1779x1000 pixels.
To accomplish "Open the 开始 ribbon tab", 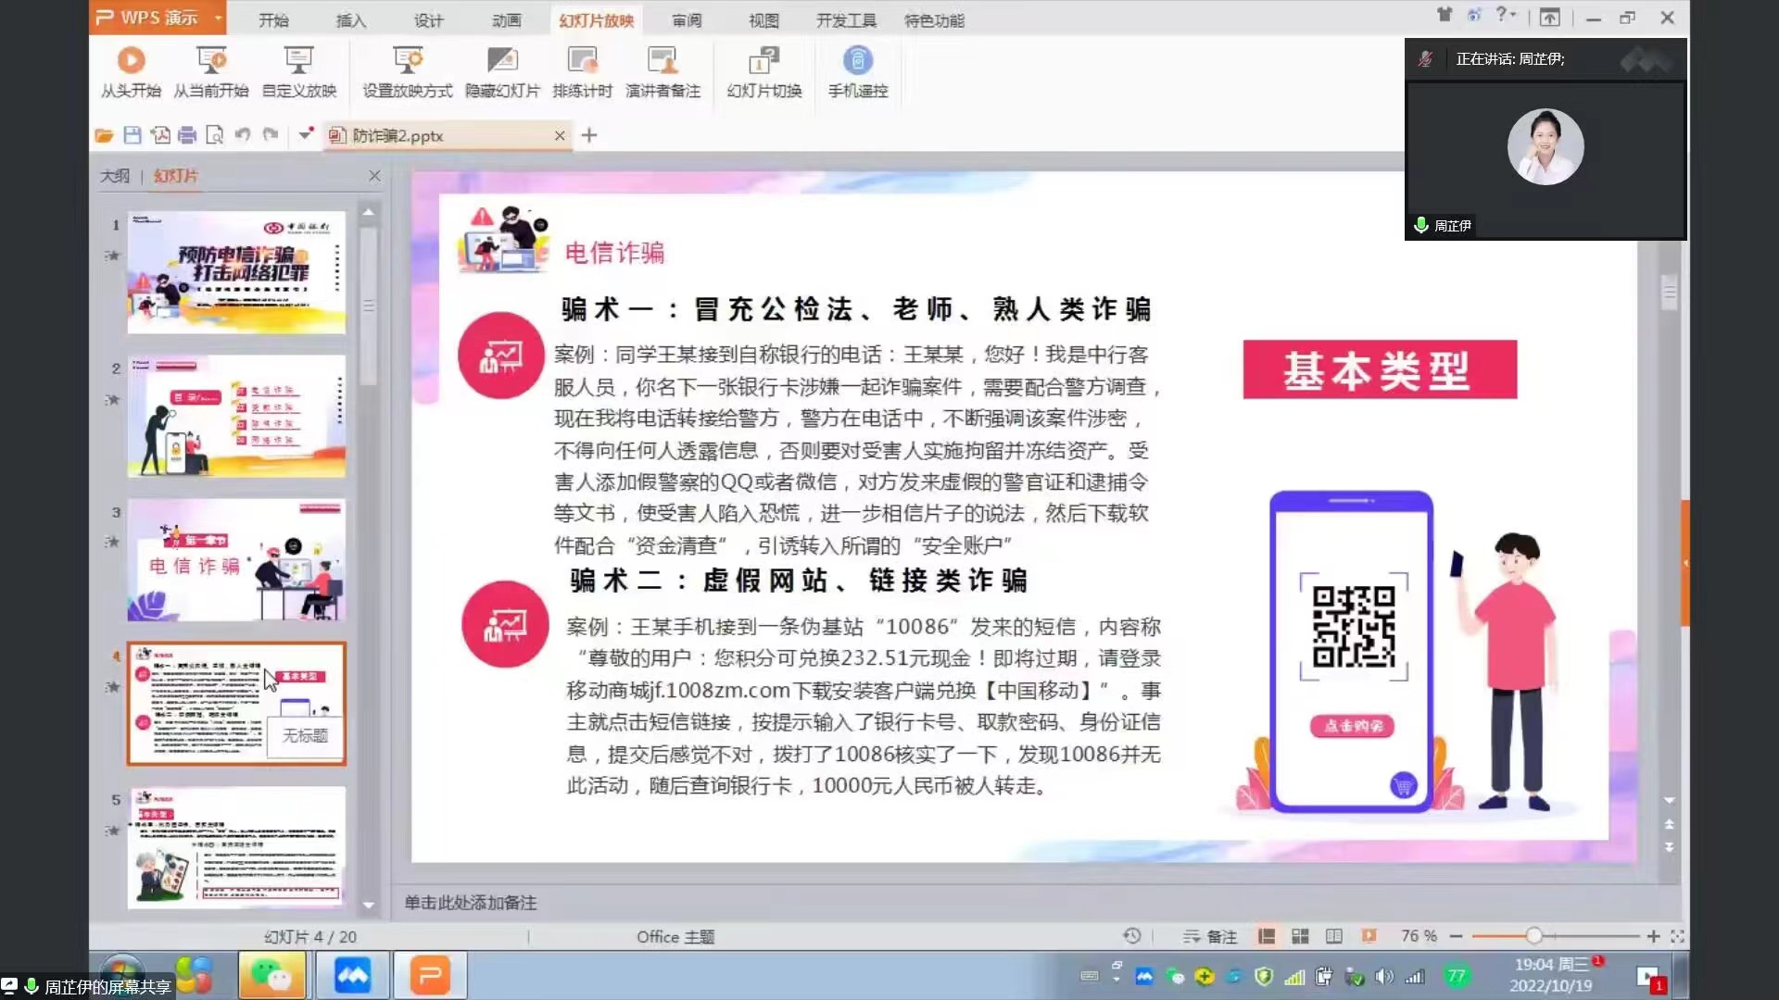I will (273, 20).
